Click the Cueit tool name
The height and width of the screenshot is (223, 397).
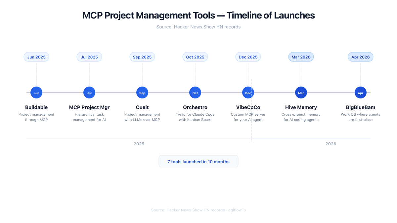142,107
